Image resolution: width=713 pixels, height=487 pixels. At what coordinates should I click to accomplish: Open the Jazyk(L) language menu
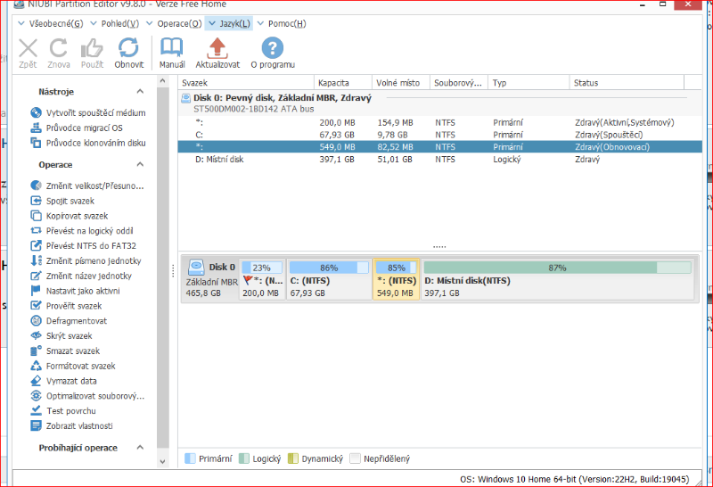point(229,24)
